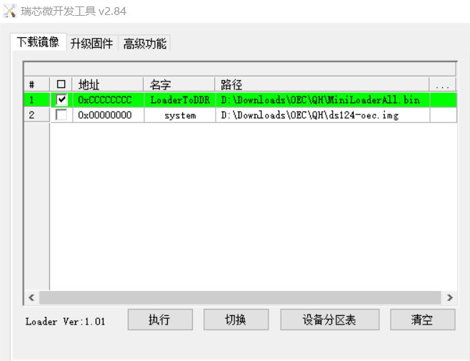Enable the system row checkbox
The image size is (470, 361).
[x=61, y=115]
